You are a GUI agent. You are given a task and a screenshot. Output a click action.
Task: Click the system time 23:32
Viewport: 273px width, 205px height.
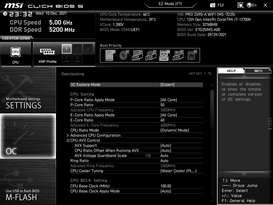click(21, 14)
